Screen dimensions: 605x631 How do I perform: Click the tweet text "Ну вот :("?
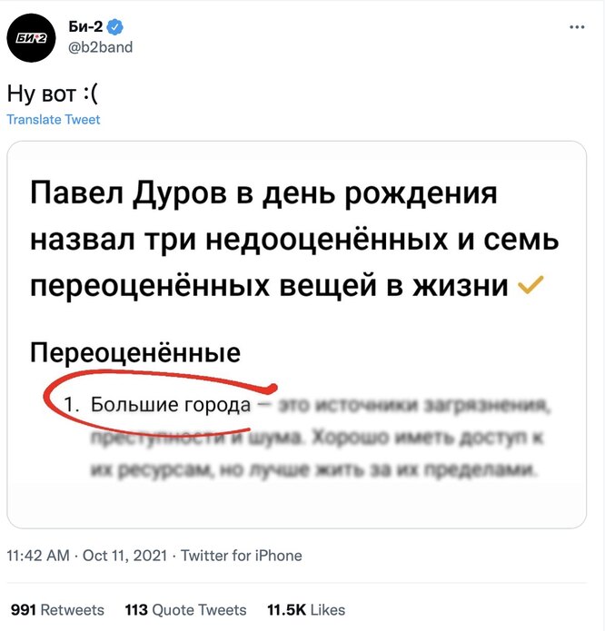(x=51, y=94)
